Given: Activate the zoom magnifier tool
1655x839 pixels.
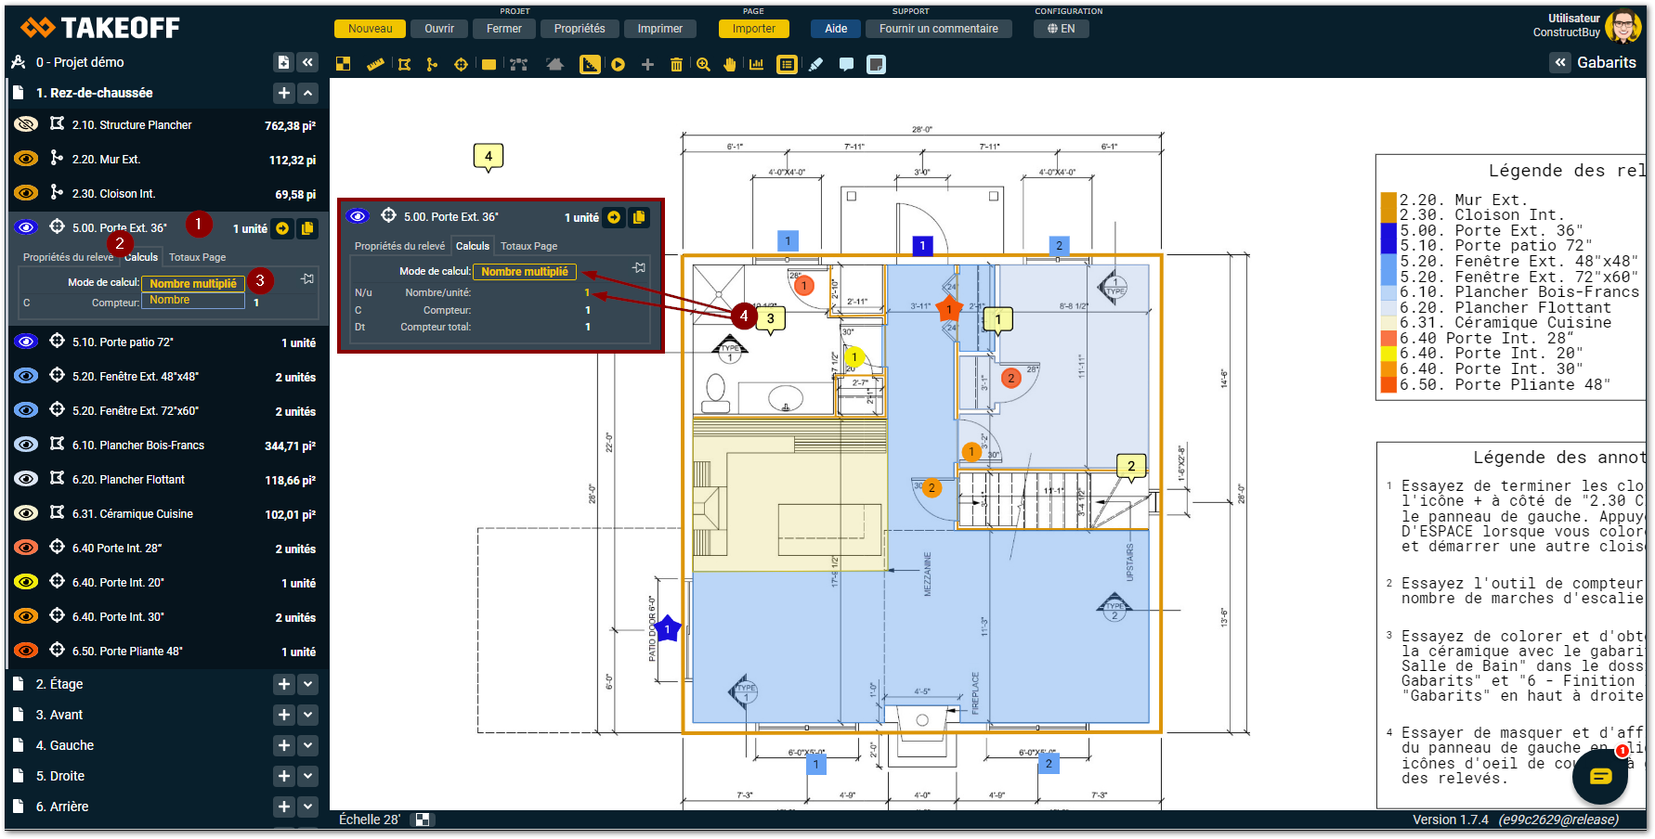Looking at the screenshot, I should pos(703,64).
